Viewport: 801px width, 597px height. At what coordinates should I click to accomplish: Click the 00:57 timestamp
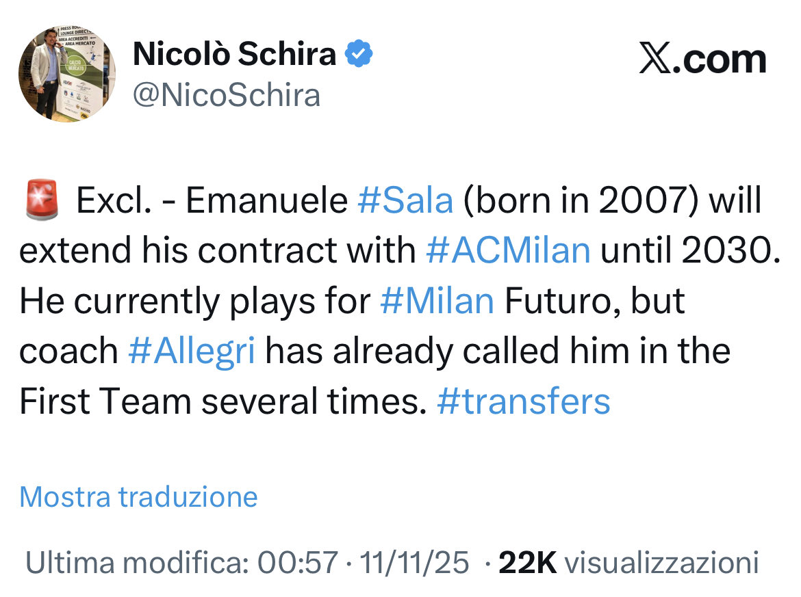(298, 563)
